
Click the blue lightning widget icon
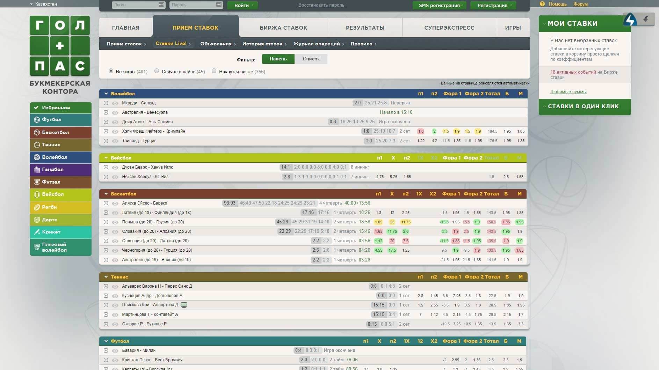pos(630,20)
